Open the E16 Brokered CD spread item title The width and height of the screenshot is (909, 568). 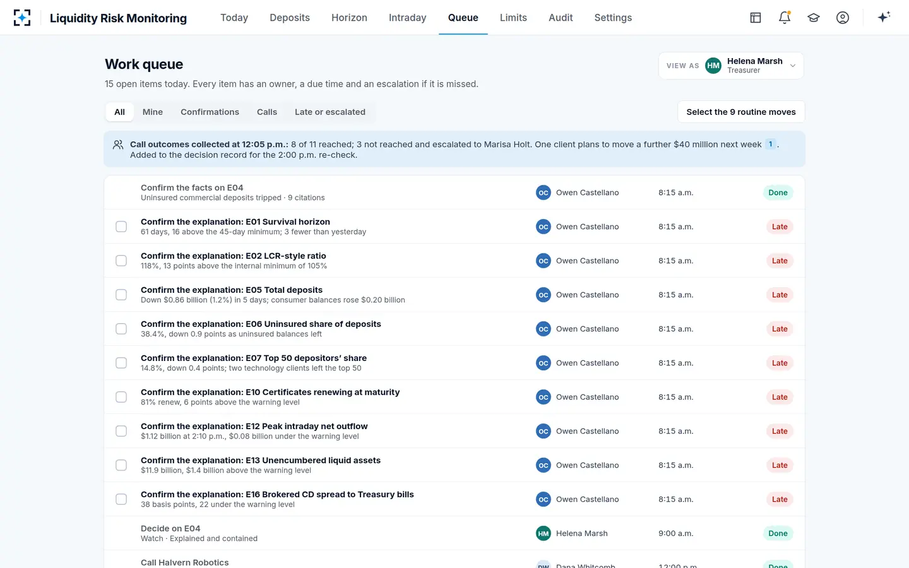277,494
